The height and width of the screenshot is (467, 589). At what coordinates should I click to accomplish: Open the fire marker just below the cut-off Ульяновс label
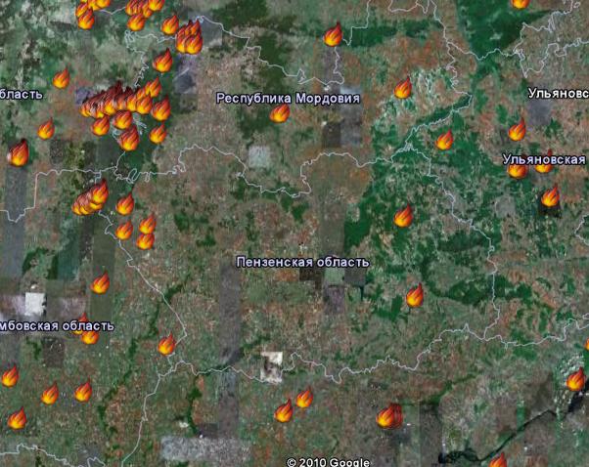pyautogui.click(x=517, y=130)
